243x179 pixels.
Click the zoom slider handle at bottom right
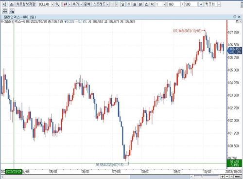(x=202, y=176)
